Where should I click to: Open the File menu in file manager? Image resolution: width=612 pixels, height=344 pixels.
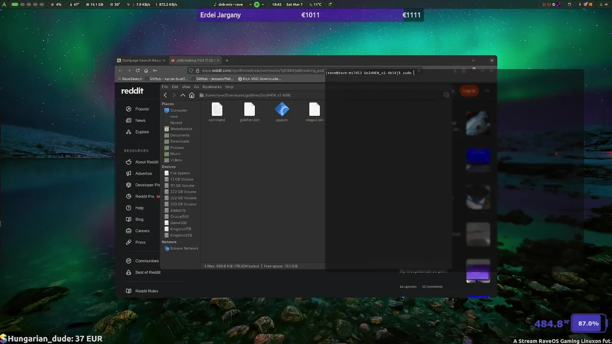tap(165, 87)
